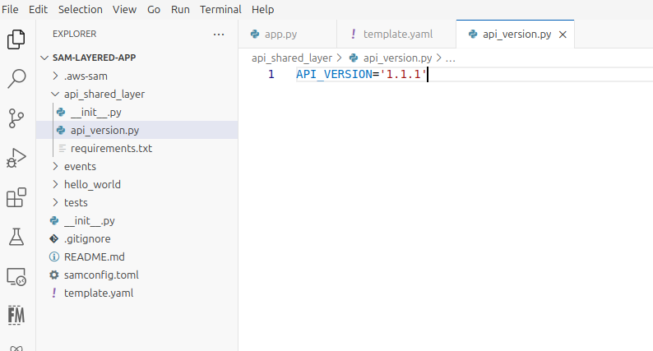Image resolution: width=653 pixels, height=351 pixels.
Task: Open the Remote Explorer icon
Action: (16, 276)
